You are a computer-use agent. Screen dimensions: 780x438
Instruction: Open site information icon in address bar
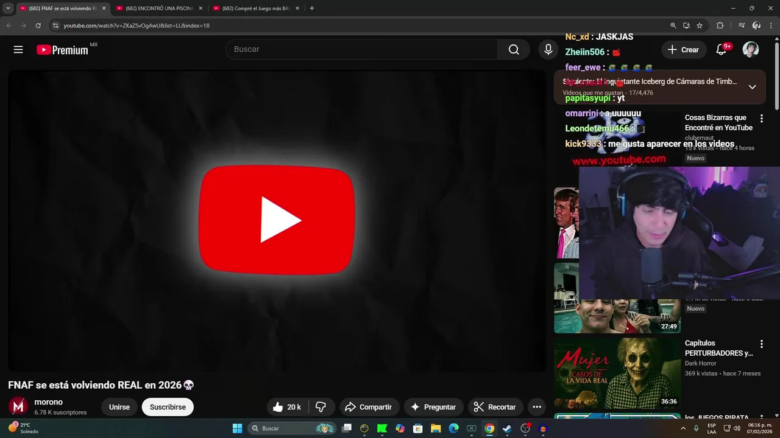55,26
